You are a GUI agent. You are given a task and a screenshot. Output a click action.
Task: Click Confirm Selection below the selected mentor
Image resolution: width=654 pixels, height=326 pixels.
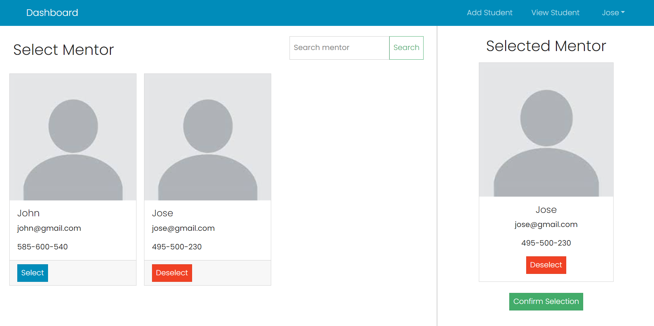546,301
